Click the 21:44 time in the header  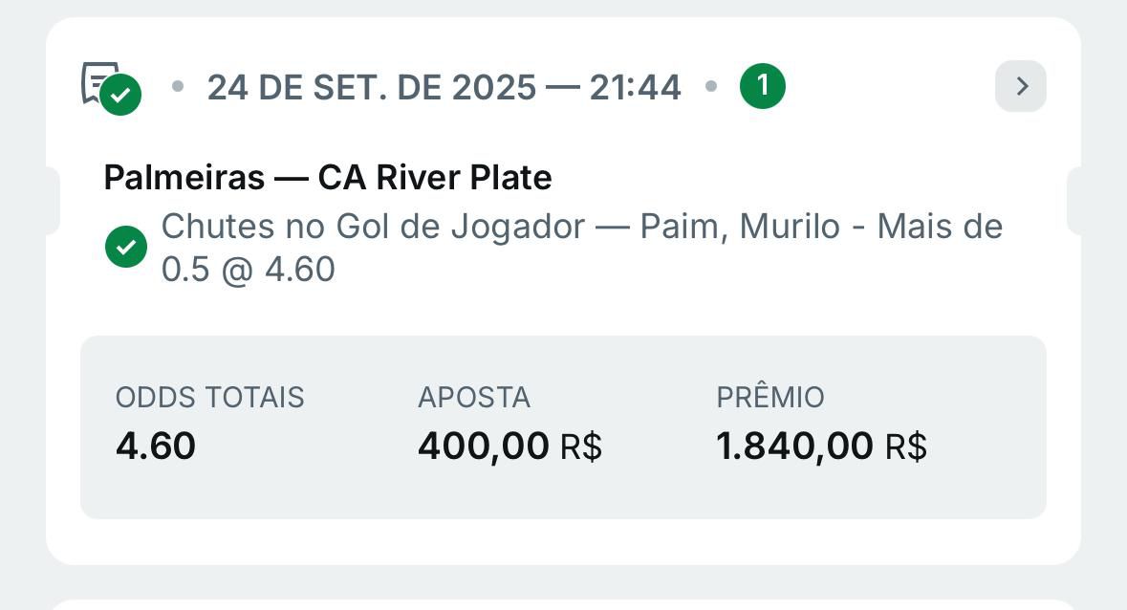[635, 88]
